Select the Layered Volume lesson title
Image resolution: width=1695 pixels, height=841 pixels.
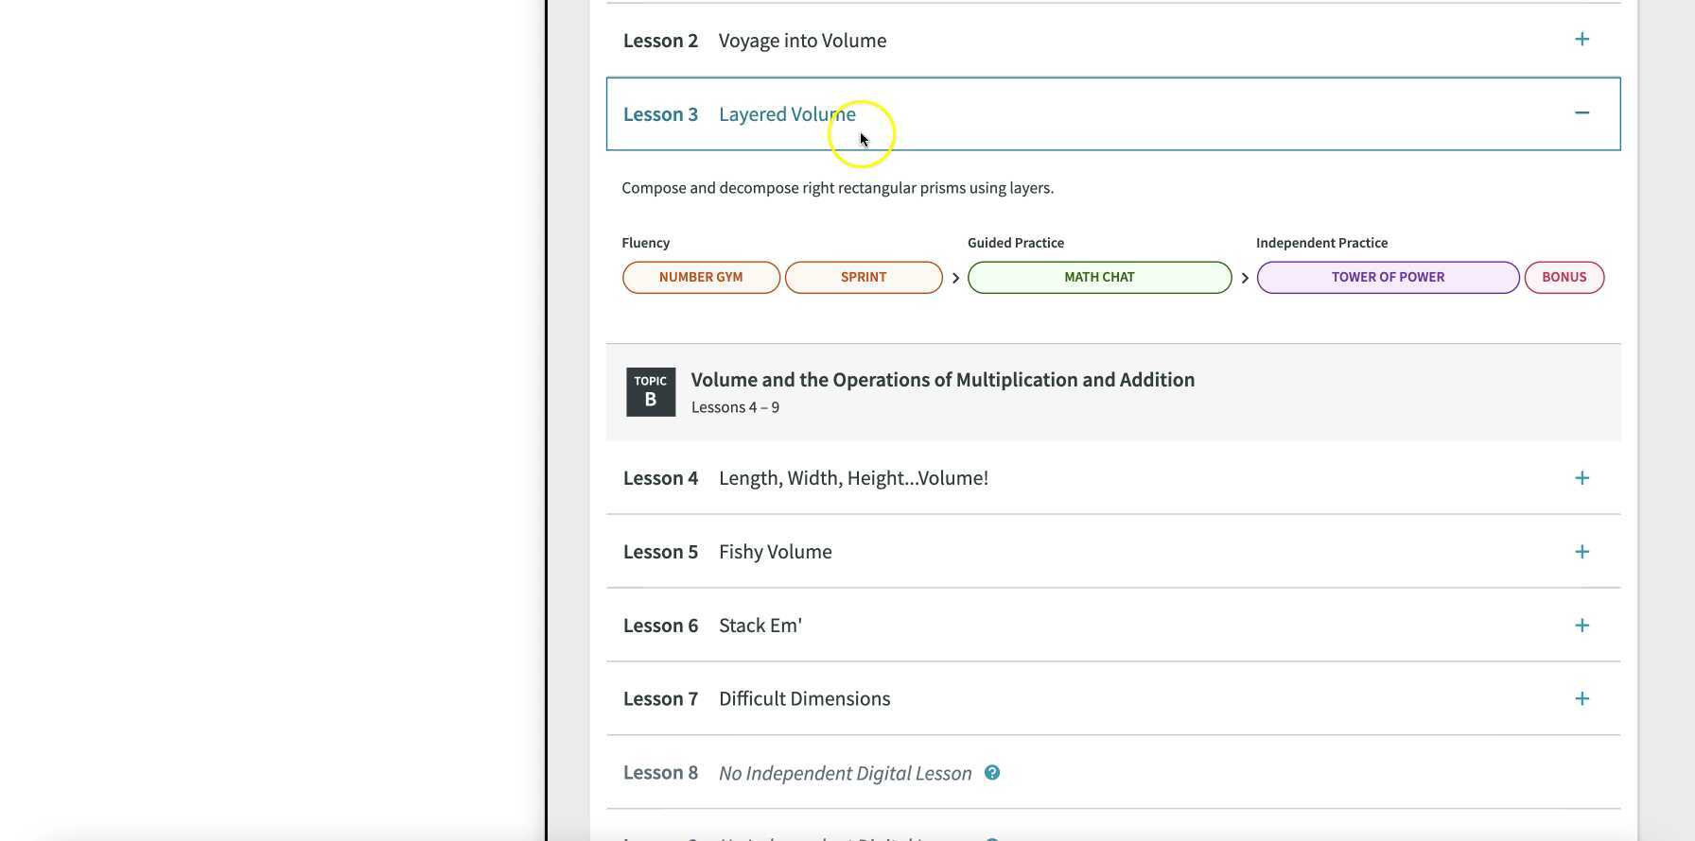click(787, 114)
